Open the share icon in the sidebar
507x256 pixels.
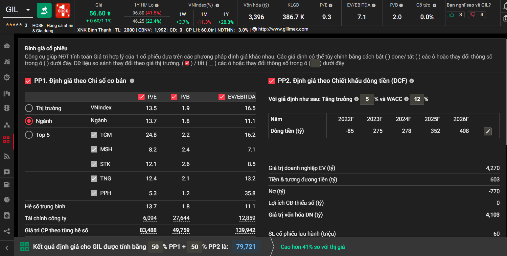[7, 231]
